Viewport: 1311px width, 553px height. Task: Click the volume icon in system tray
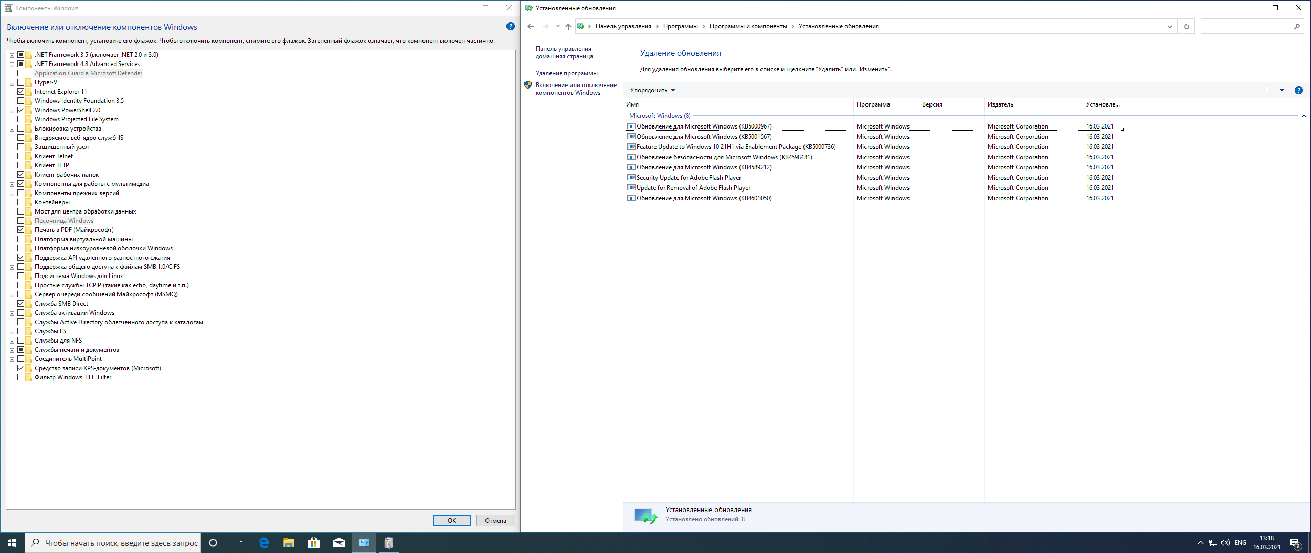(1225, 543)
